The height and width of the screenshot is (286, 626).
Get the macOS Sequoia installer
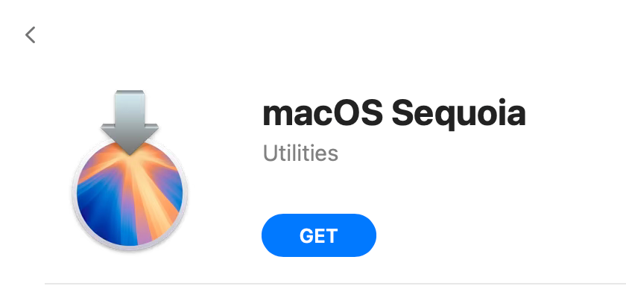pos(319,235)
